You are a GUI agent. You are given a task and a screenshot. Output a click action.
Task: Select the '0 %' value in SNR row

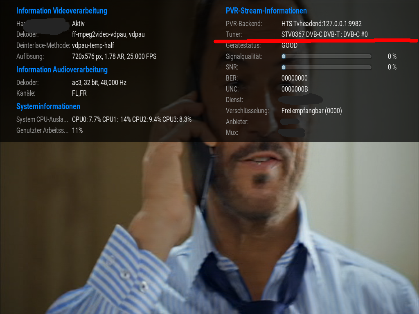pos(392,67)
